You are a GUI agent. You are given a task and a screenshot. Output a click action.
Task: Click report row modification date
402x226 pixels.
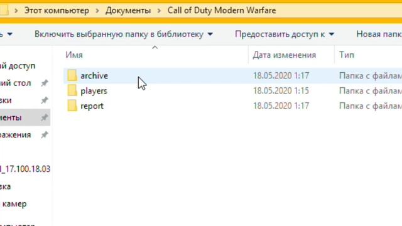click(281, 106)
